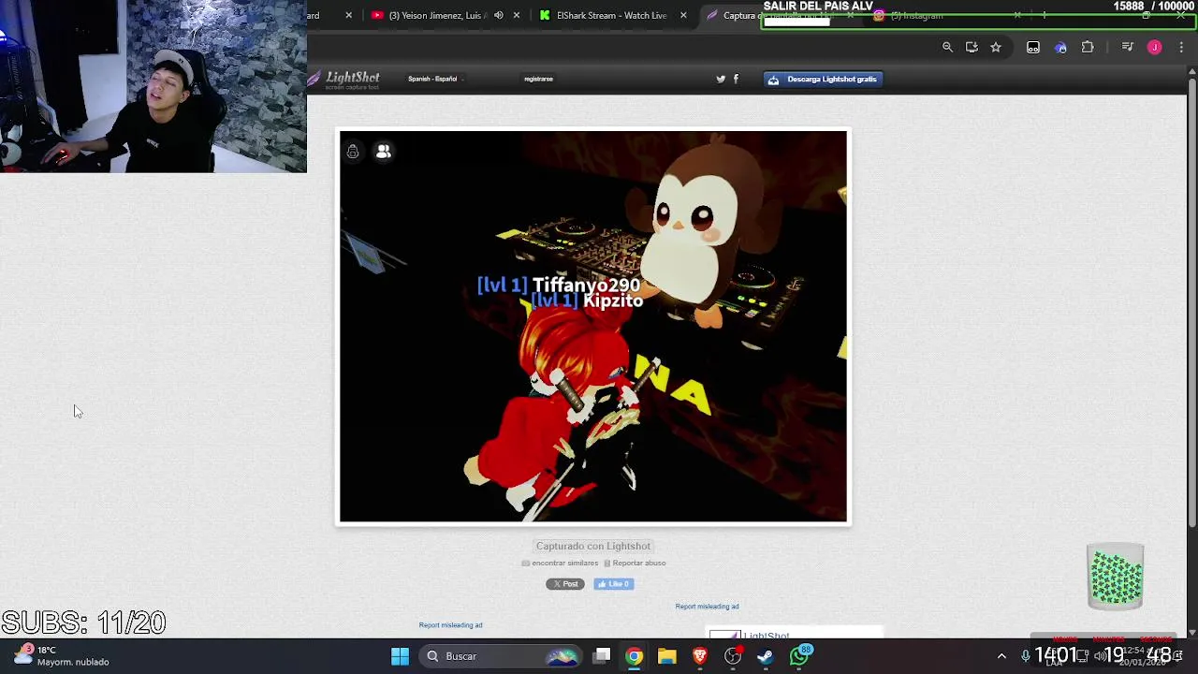Open the Spanish - Español language dropdown
Image resolution: width=1198 pixels, height=674 pixels.
(435, 79)
